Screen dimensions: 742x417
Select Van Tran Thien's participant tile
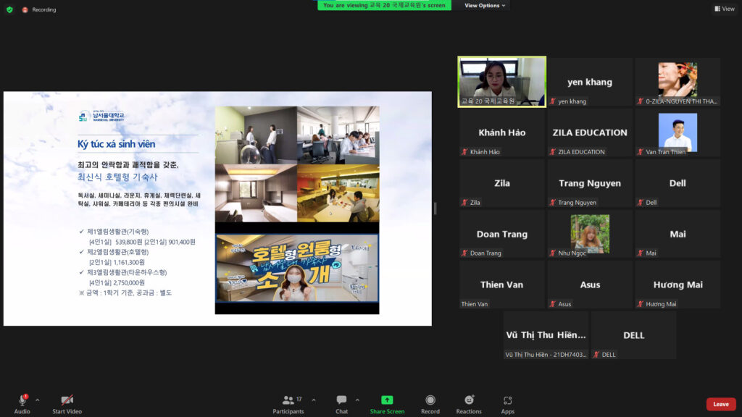coord(678,133)
